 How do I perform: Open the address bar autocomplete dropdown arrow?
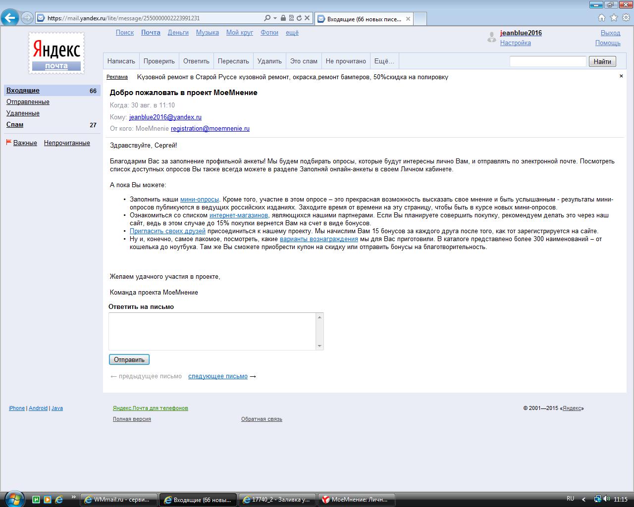pyautogui.click(x=275, y=18)
